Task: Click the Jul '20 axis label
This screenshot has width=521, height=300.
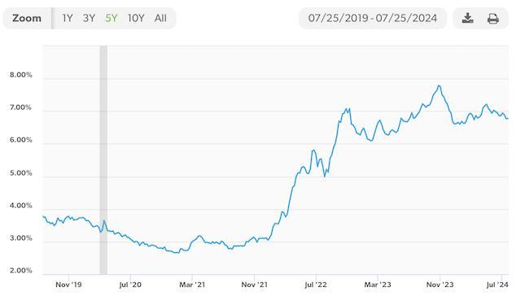Action: click(x=130, y=285)
